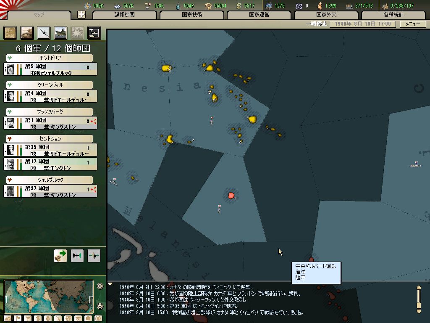This screenshot has height=323, width=430.
Task: Click the merge units inward arrows button
Action: click(x=94, y=255)
